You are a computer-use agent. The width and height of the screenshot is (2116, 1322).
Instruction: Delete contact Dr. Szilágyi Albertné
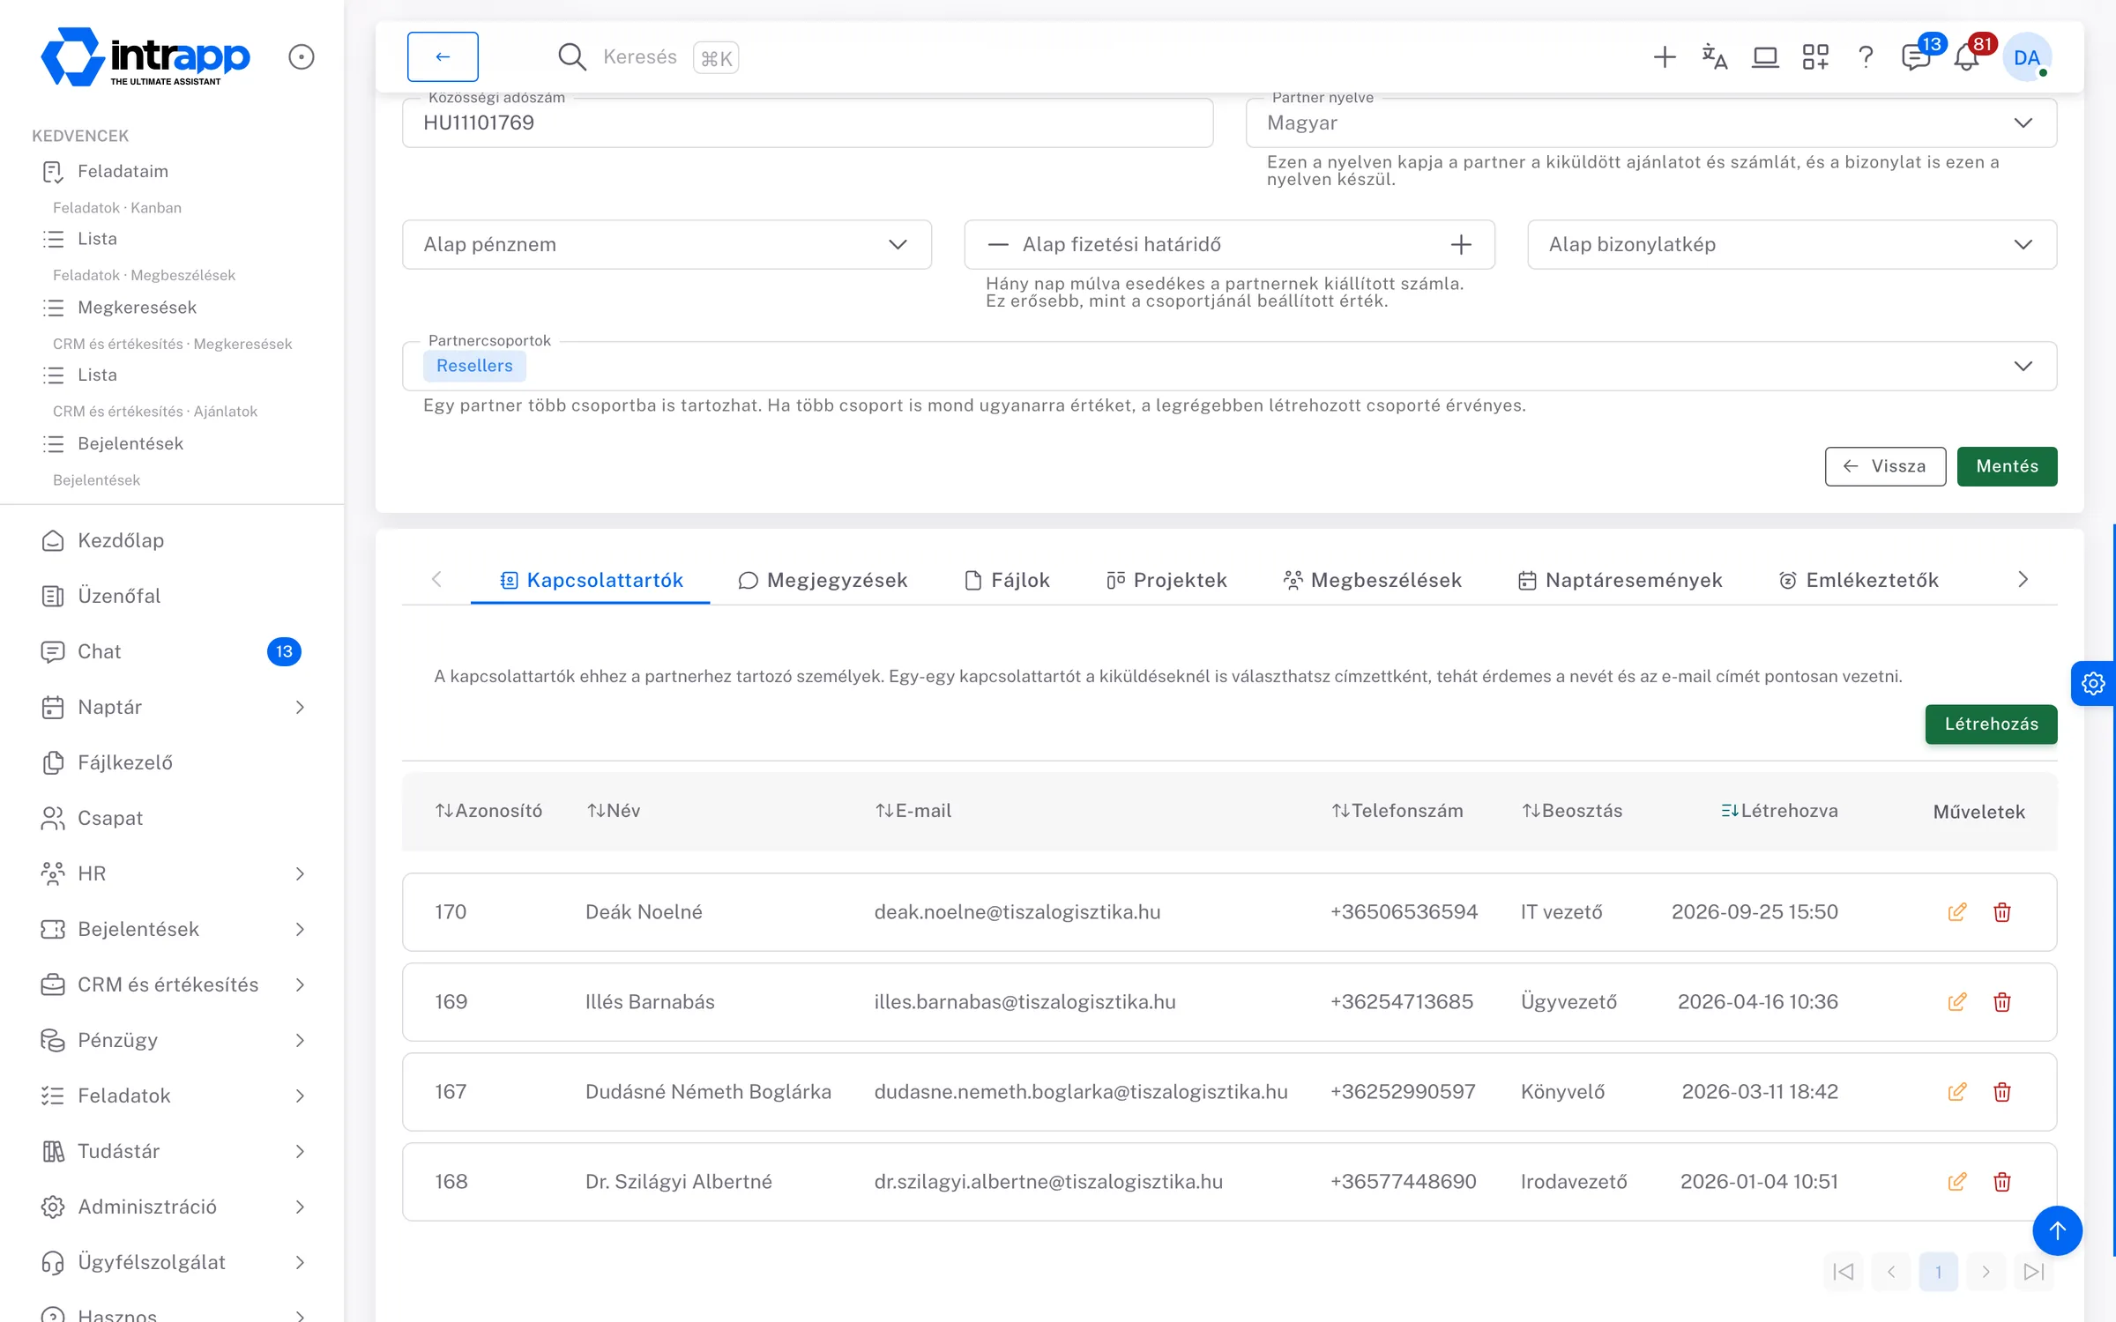pyautogui.click(x=2002, y=1182)
